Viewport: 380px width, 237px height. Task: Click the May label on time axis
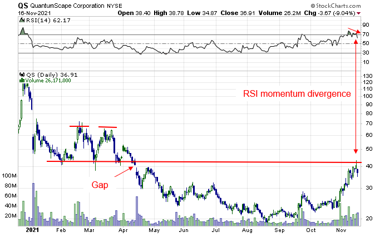[154, 230]
